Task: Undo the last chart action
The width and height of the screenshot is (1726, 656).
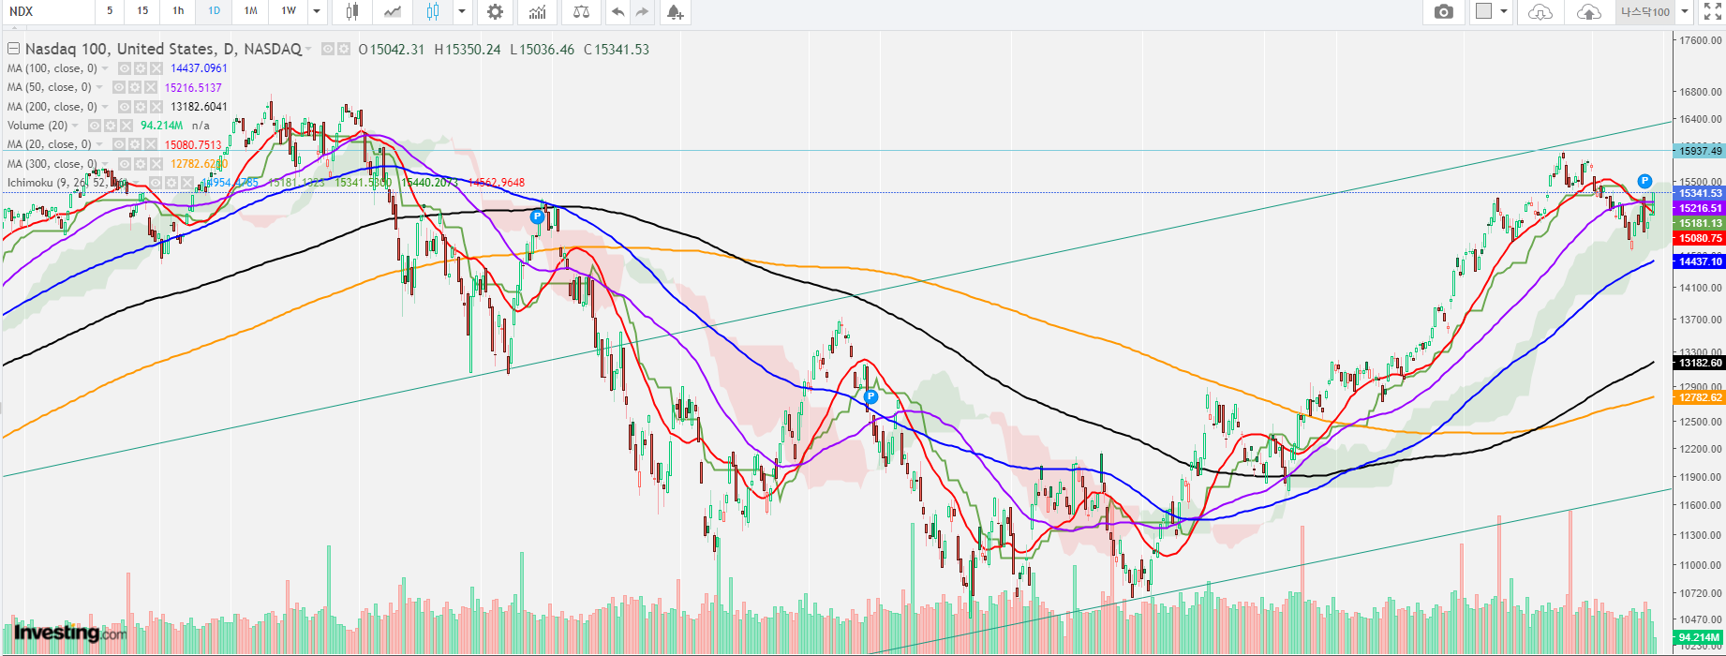Action: click(617, 12)
